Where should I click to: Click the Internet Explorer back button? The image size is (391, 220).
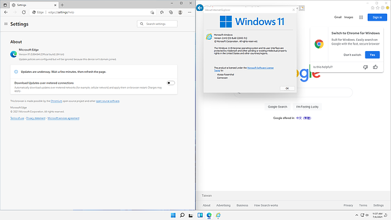(200, 8)
